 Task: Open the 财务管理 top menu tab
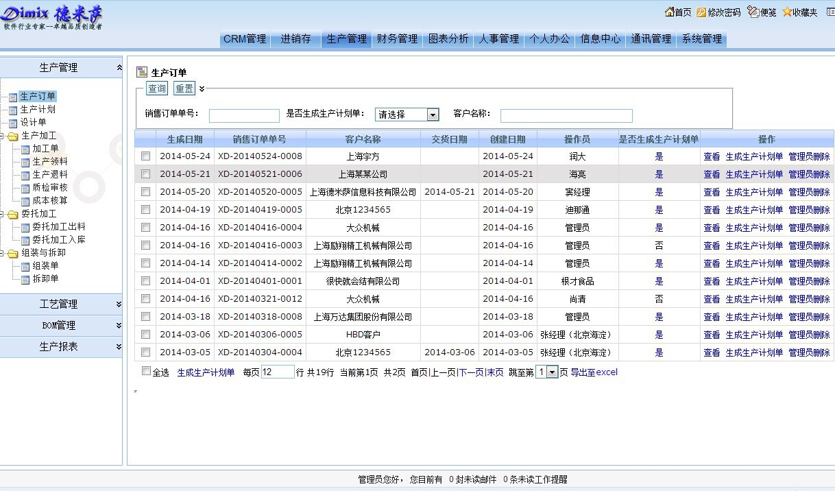[x=397, y=39]
